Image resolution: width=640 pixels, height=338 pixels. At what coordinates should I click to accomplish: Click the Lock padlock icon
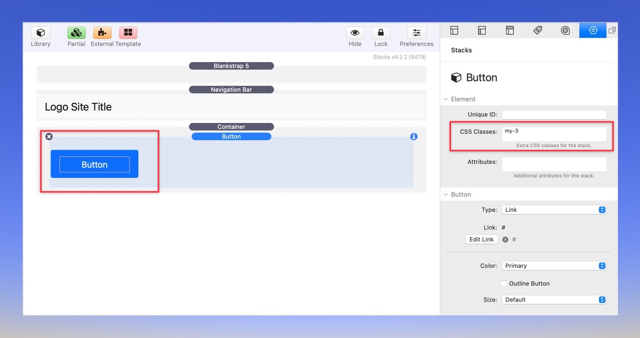[381, 33]
